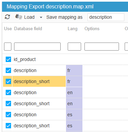Click the Save mapping as name field

point(106,17)
